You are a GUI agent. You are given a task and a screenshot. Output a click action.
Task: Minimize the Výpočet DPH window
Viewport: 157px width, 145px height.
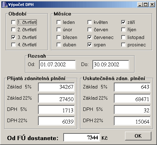tap(140, 5)
